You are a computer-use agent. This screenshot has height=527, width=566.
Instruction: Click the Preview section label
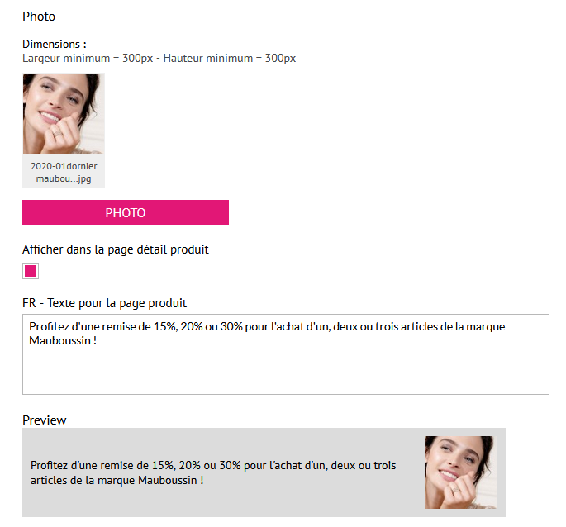click(x=44, y=420)
